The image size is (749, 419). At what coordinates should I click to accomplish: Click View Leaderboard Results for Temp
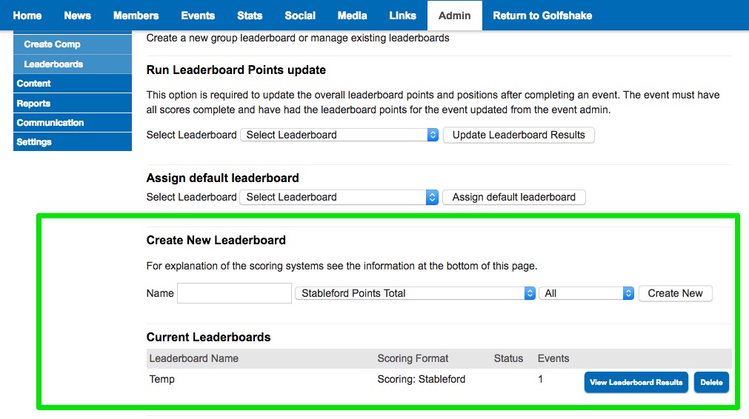(x=636, y=383)
